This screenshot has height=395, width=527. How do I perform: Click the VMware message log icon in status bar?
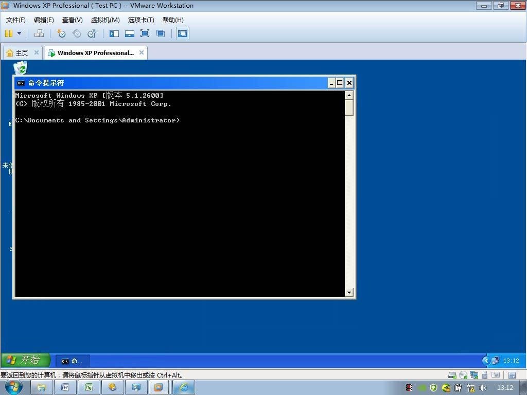(512, 375)
